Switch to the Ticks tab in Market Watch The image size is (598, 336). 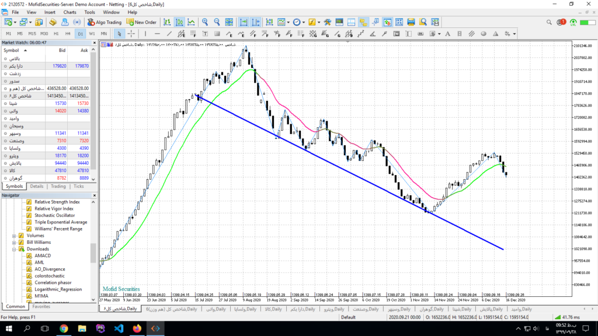(x=78, y=186)
